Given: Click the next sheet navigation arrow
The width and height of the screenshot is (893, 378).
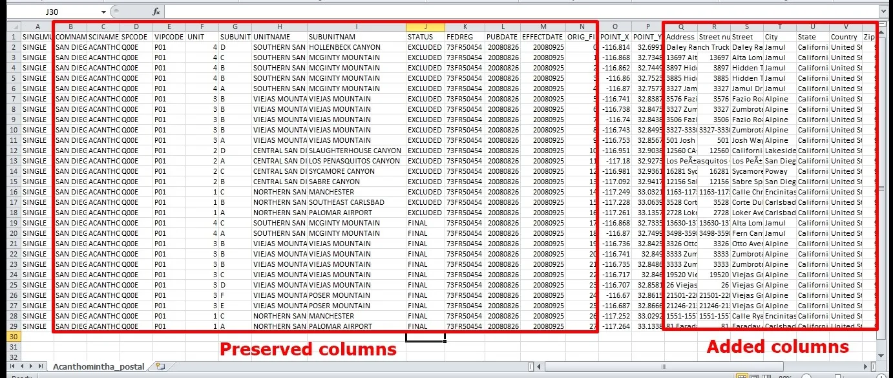Looking at the screenshot, I should (31, 366).
